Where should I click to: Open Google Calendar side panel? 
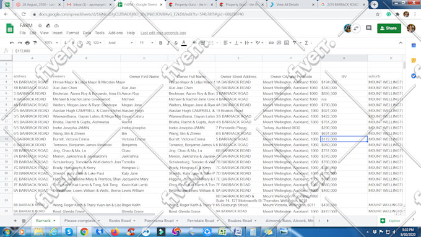pos(414,45)
